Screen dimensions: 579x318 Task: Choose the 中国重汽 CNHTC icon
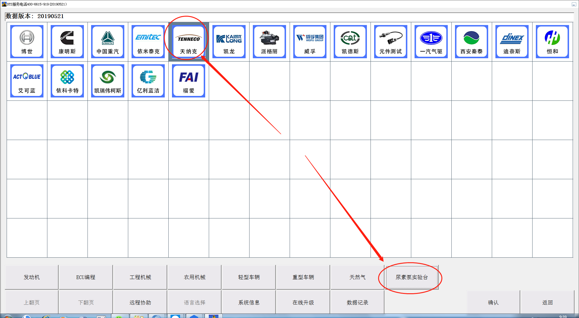pyautogui.click(x=108, y=42)
